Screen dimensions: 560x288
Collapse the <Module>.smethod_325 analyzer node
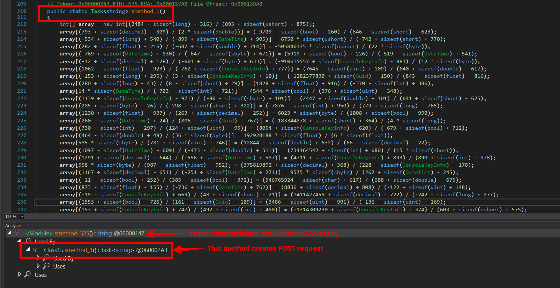tap(10, 233)
